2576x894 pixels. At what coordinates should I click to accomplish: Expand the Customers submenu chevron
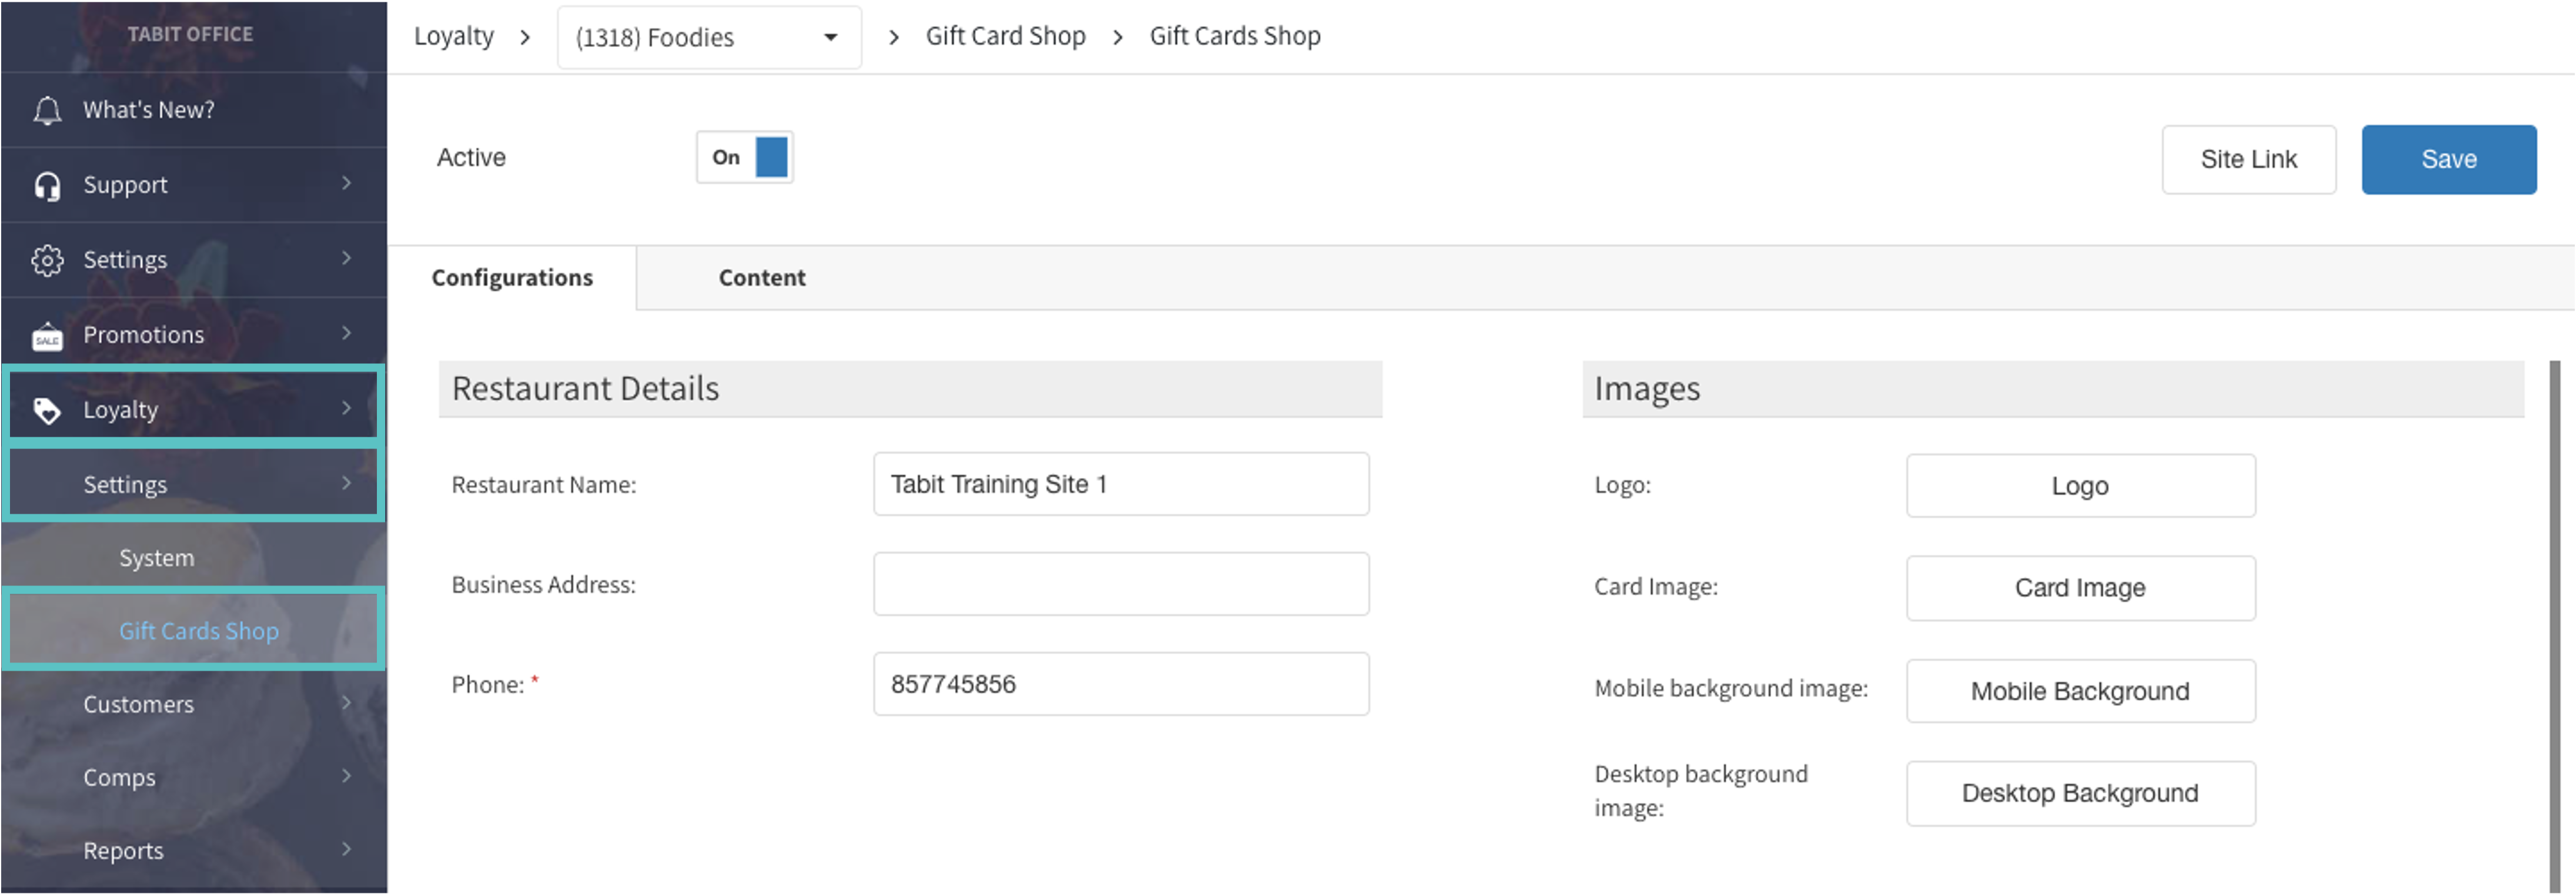pos(346,703)
